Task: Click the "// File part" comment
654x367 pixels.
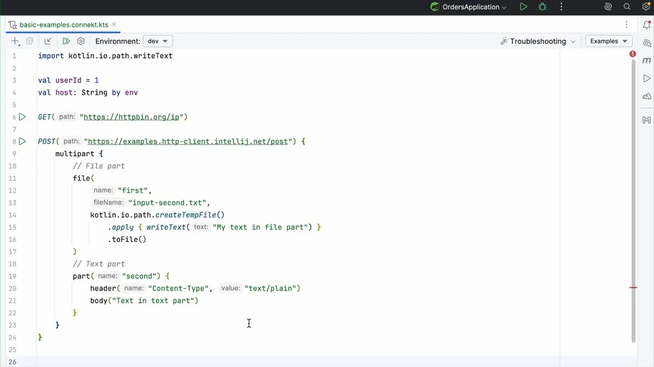Action: point(99,166)
